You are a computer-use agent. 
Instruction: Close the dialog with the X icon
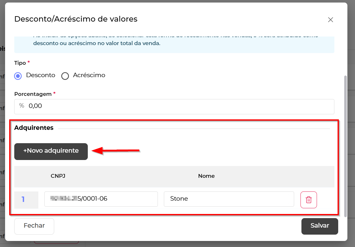click(x=330, y=20)
